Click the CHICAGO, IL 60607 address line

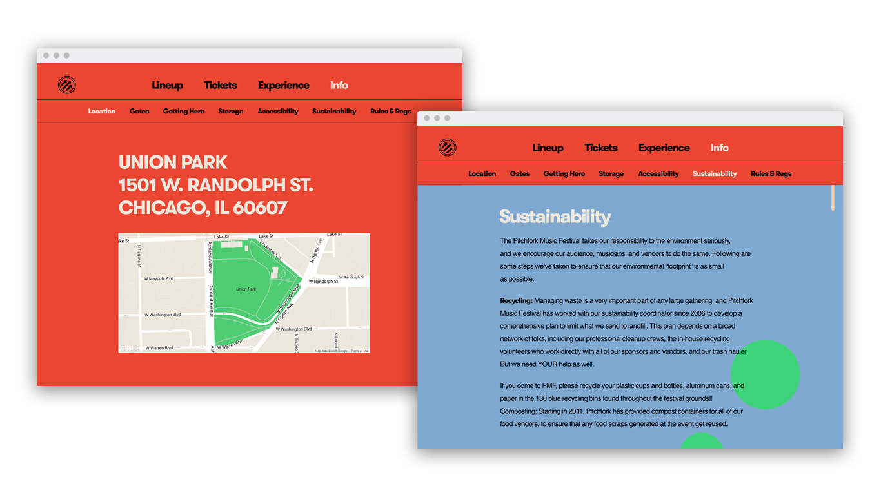203,208
